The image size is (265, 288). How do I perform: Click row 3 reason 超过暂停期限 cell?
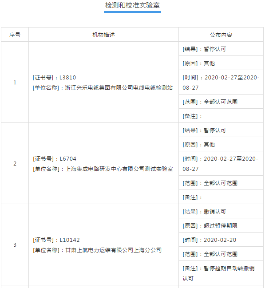click(x=221, y=225)
